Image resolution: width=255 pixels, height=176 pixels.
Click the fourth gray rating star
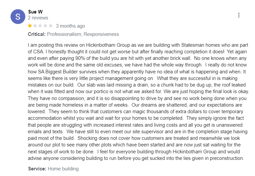click(45, 26)
